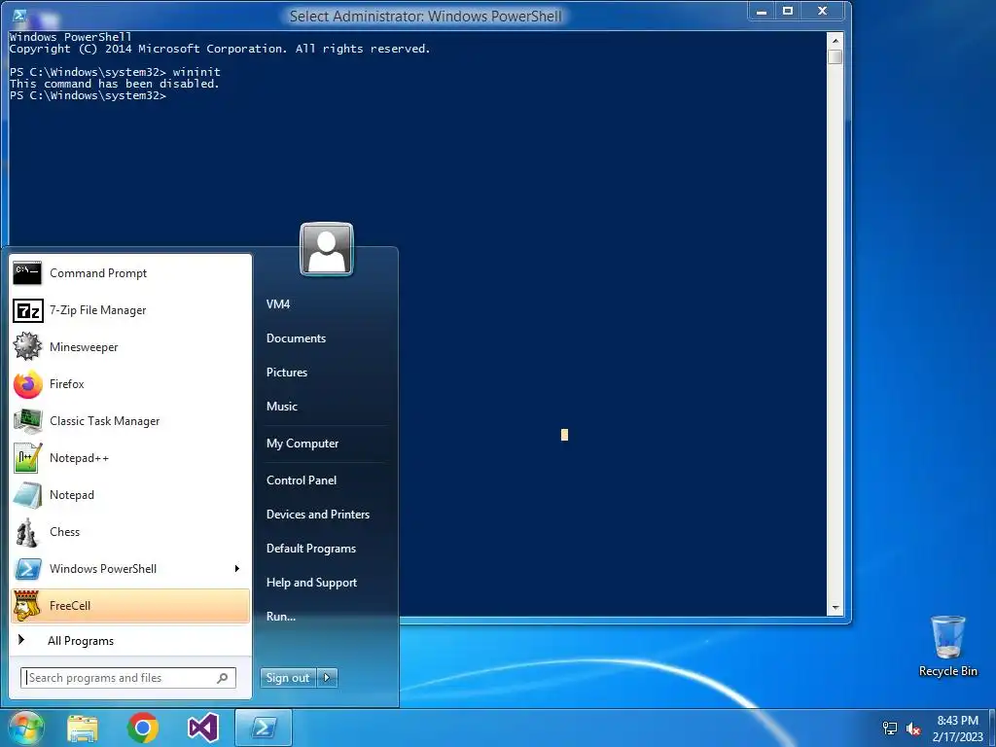
Task: Click PowerShell scrollbar down arrow
Action: (836, 608)
